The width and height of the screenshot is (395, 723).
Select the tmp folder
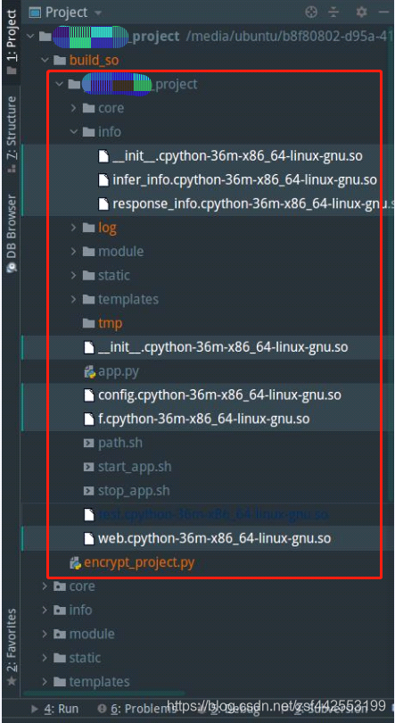pyautogui.click(x=110, y=323)
